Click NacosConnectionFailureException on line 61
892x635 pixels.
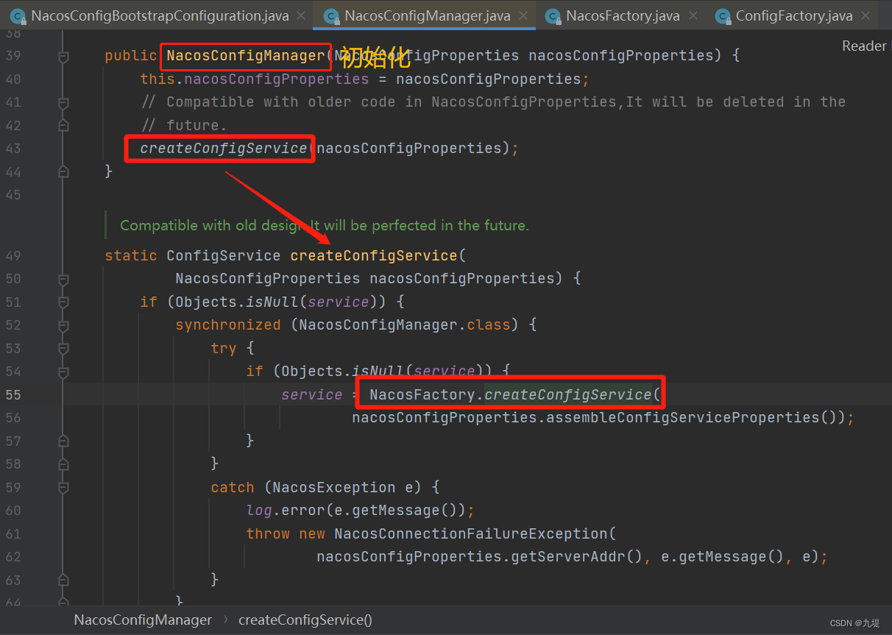point(471,534)
